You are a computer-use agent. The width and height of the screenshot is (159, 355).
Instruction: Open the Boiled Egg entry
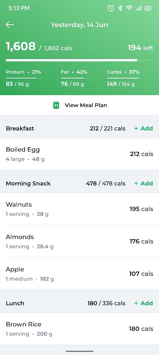[79, 154]
